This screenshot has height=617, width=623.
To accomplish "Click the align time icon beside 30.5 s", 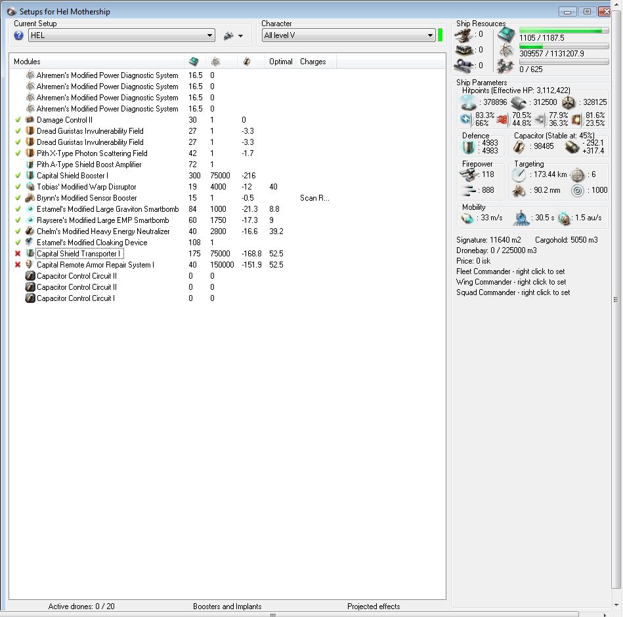I will click(521, 218).
